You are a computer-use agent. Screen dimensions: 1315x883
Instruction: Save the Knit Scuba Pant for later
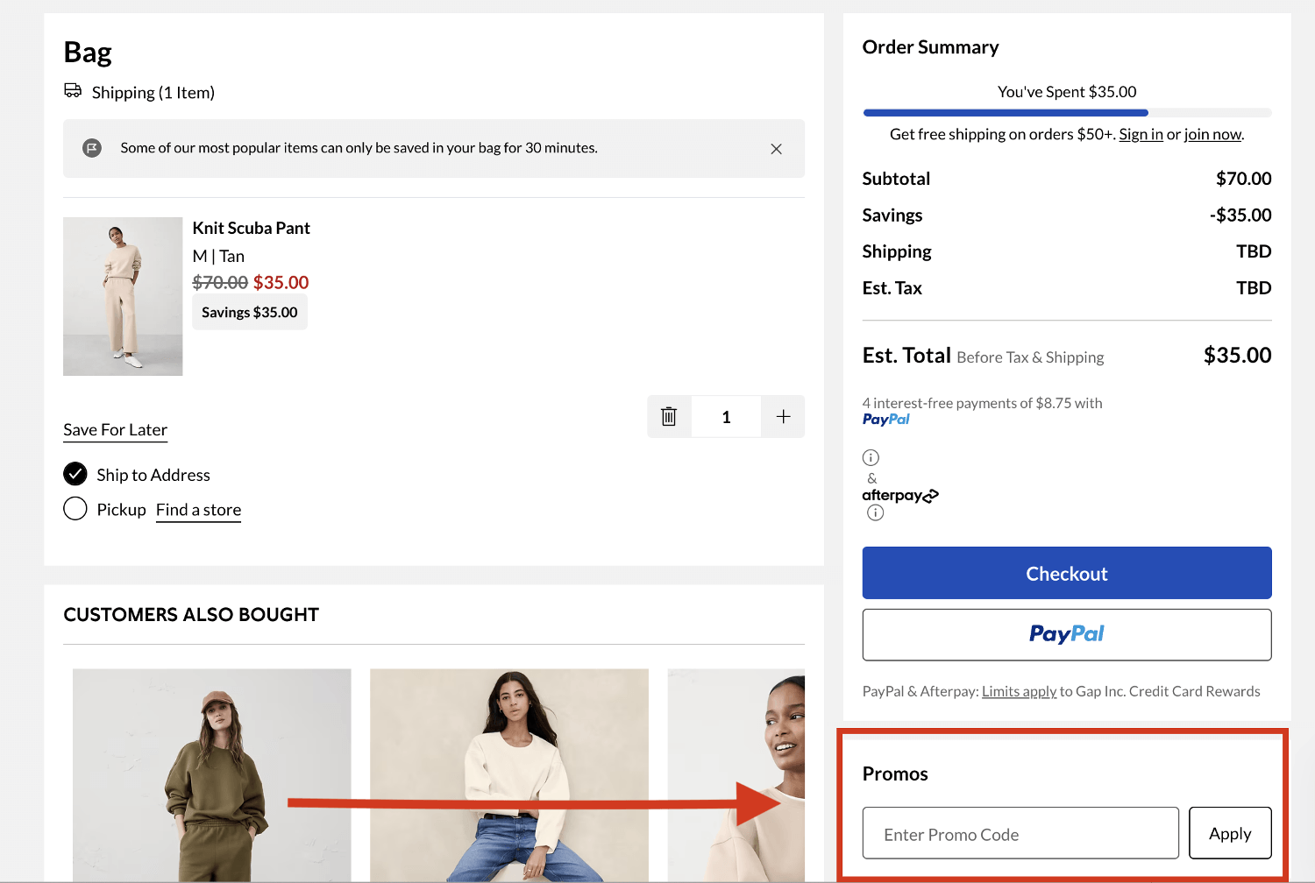pyautogui.click(x=115, y=429)
